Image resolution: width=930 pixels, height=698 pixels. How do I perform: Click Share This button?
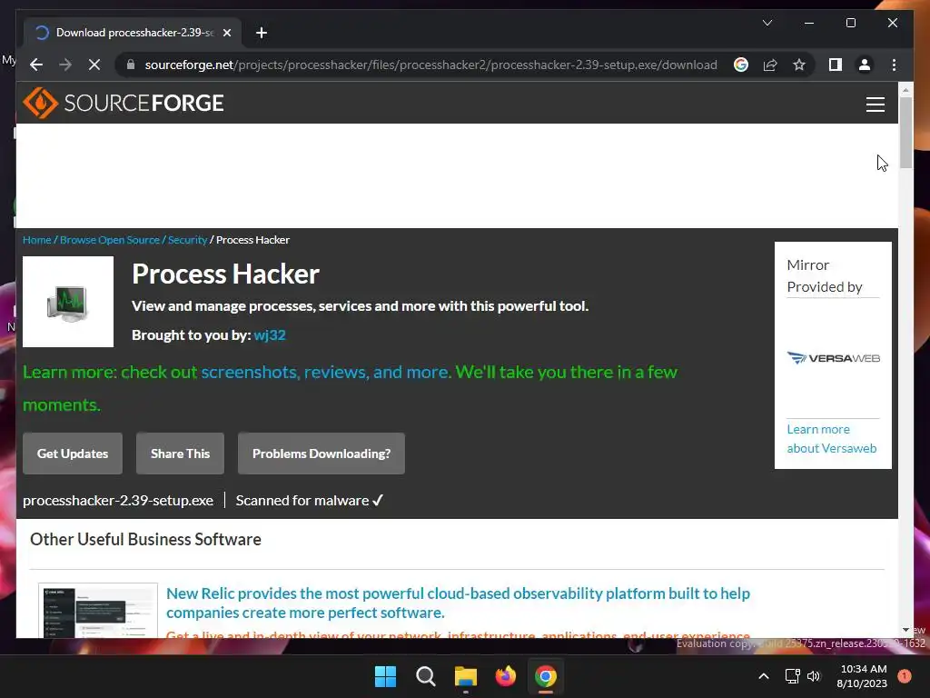pyautogui.click(x=181, y=454)
